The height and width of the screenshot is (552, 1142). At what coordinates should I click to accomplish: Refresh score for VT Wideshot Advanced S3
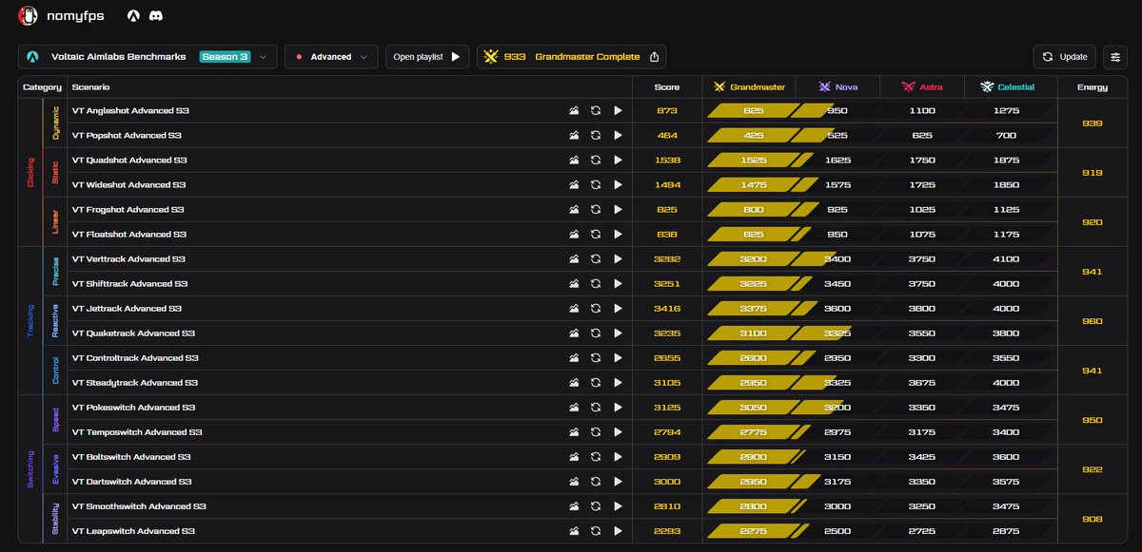click(596, 184)
